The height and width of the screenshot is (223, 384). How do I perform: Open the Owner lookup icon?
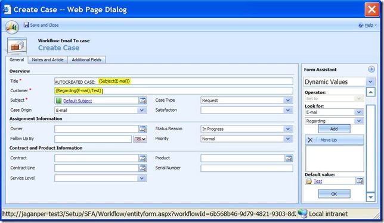[x=143, y=128]
